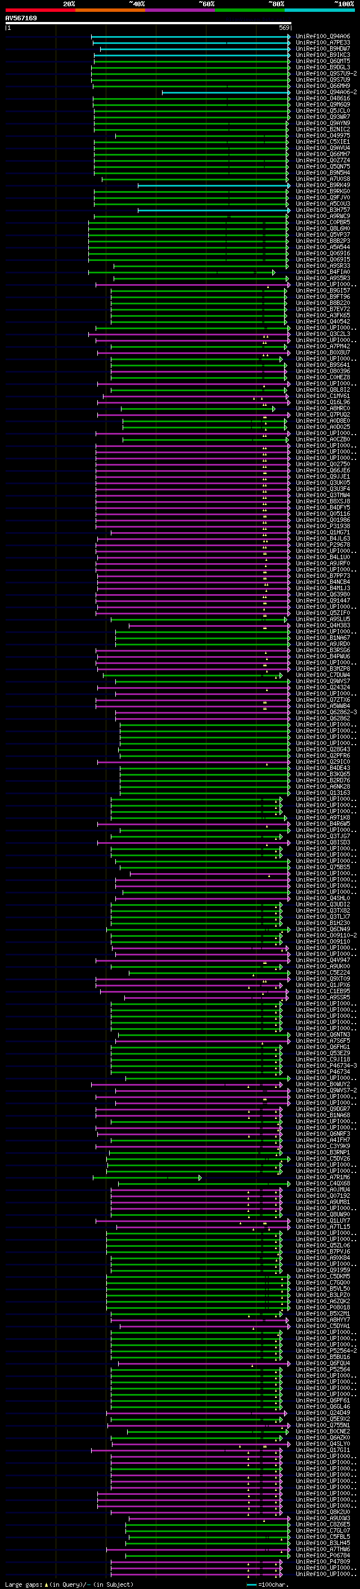This screenshot has width=360, height=1589.
Task: Open hit UniRef100_C5DKM5
Action: (322, 1277)
